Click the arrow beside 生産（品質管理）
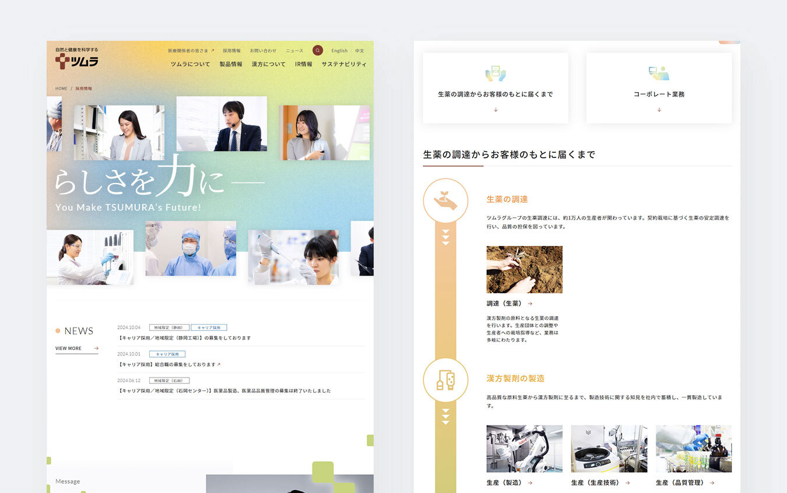The image size is (787, 493). pos(712,483)
